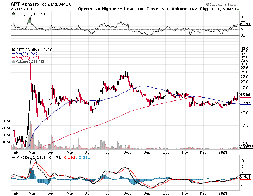Click the 2021 label under the price chart
253x196 pixels.
223,152
